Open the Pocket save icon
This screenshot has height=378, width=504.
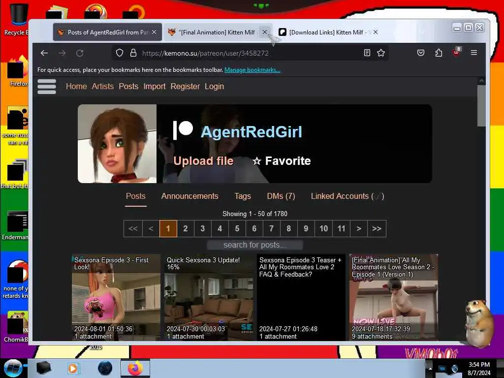(x=421, y=53)
